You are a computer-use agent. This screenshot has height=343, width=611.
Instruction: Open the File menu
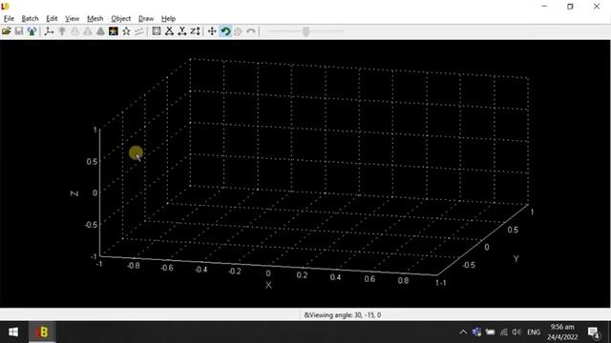(9, 19)
